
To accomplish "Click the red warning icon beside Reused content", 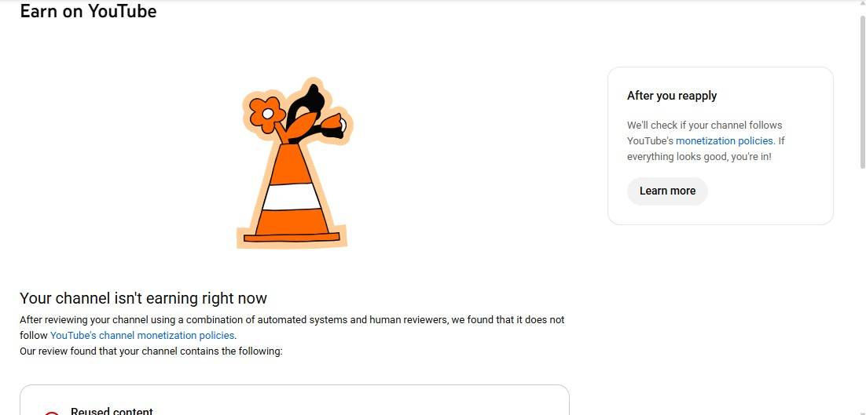I will [x=51, y=412].
